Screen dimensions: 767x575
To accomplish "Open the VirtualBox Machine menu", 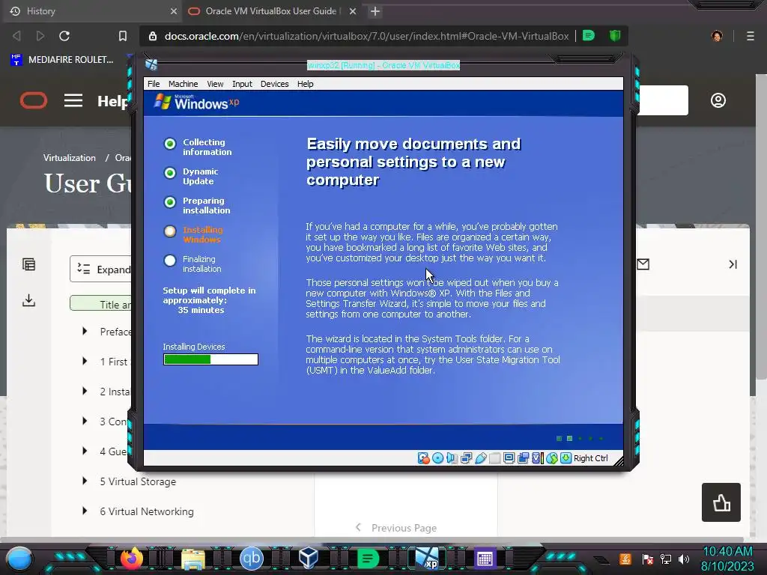I will coord(183,84).
